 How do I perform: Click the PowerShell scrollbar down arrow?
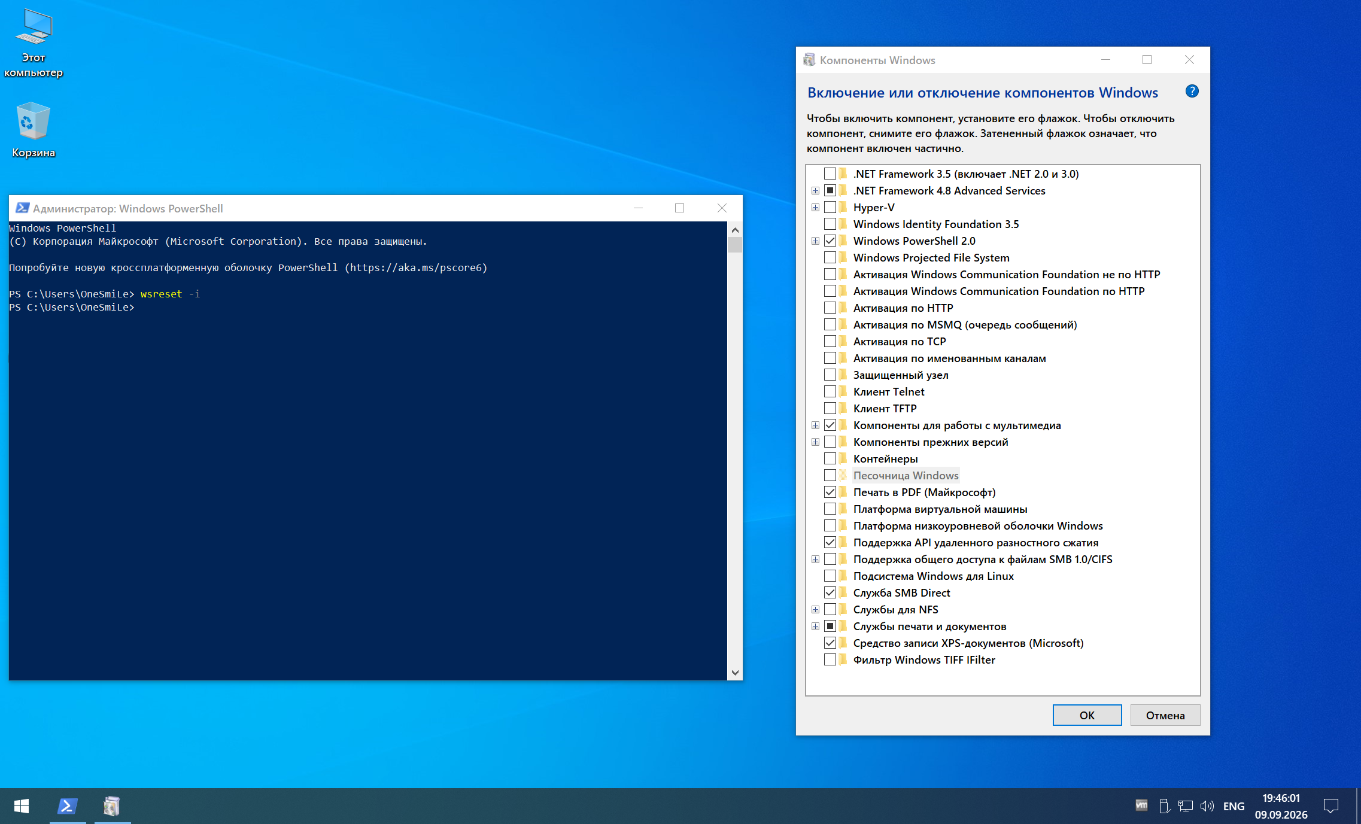[x=735, y=673]
